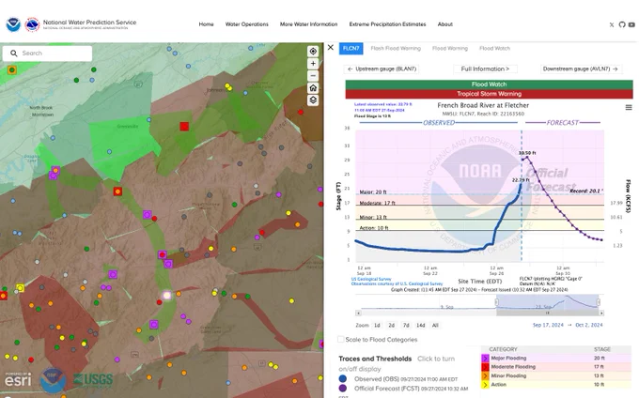This screenshot has width=639, height=398.
Task: Set chart zoom to All
Action: (435, 325)
